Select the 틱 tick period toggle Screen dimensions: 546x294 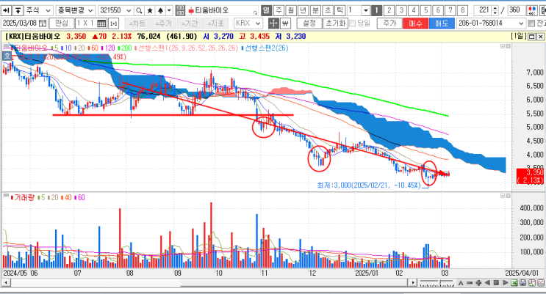[x=340, y=10]
